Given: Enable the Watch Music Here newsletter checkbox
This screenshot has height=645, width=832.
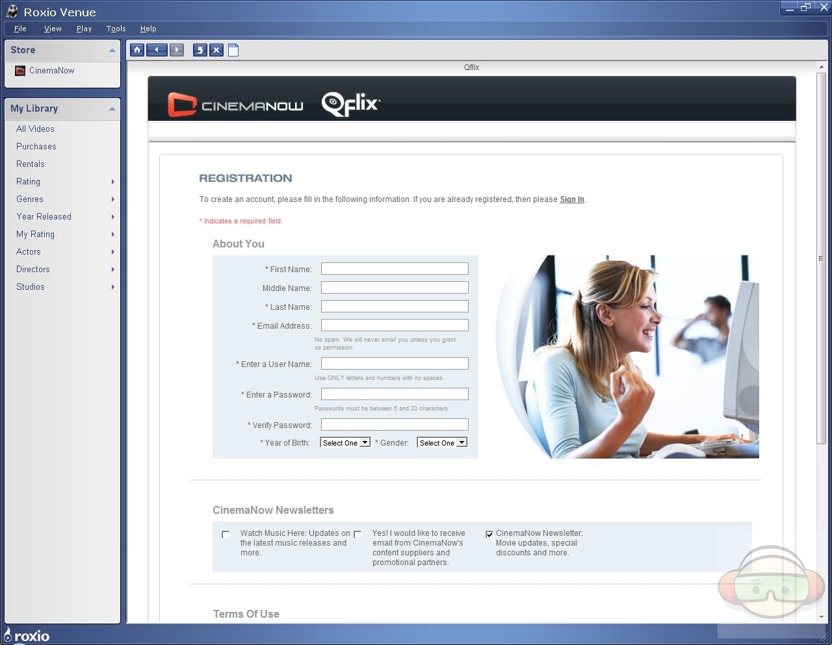Looking at the screenshot, I should point(226,535).
